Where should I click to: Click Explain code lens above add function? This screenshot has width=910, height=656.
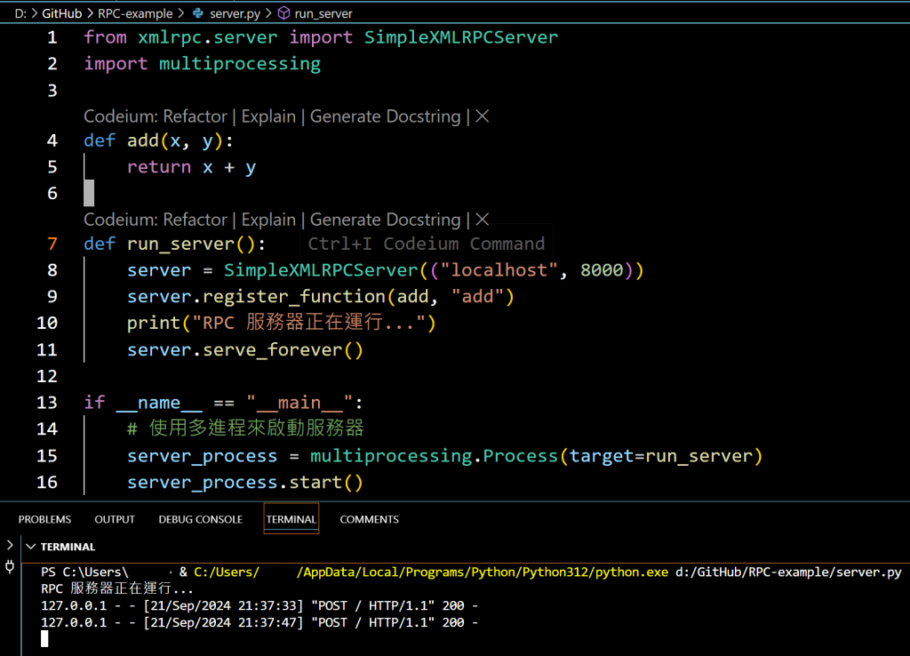pos(268,116)
